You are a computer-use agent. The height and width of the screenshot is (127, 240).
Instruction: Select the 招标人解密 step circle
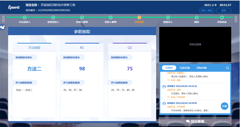pos(111,17)
